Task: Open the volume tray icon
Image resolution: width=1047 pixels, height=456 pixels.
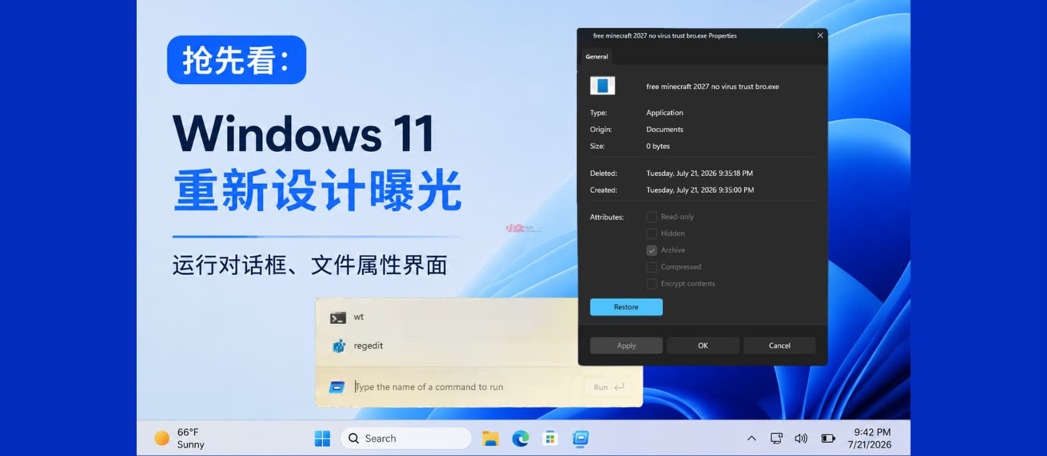Action: tap(801, 438)
